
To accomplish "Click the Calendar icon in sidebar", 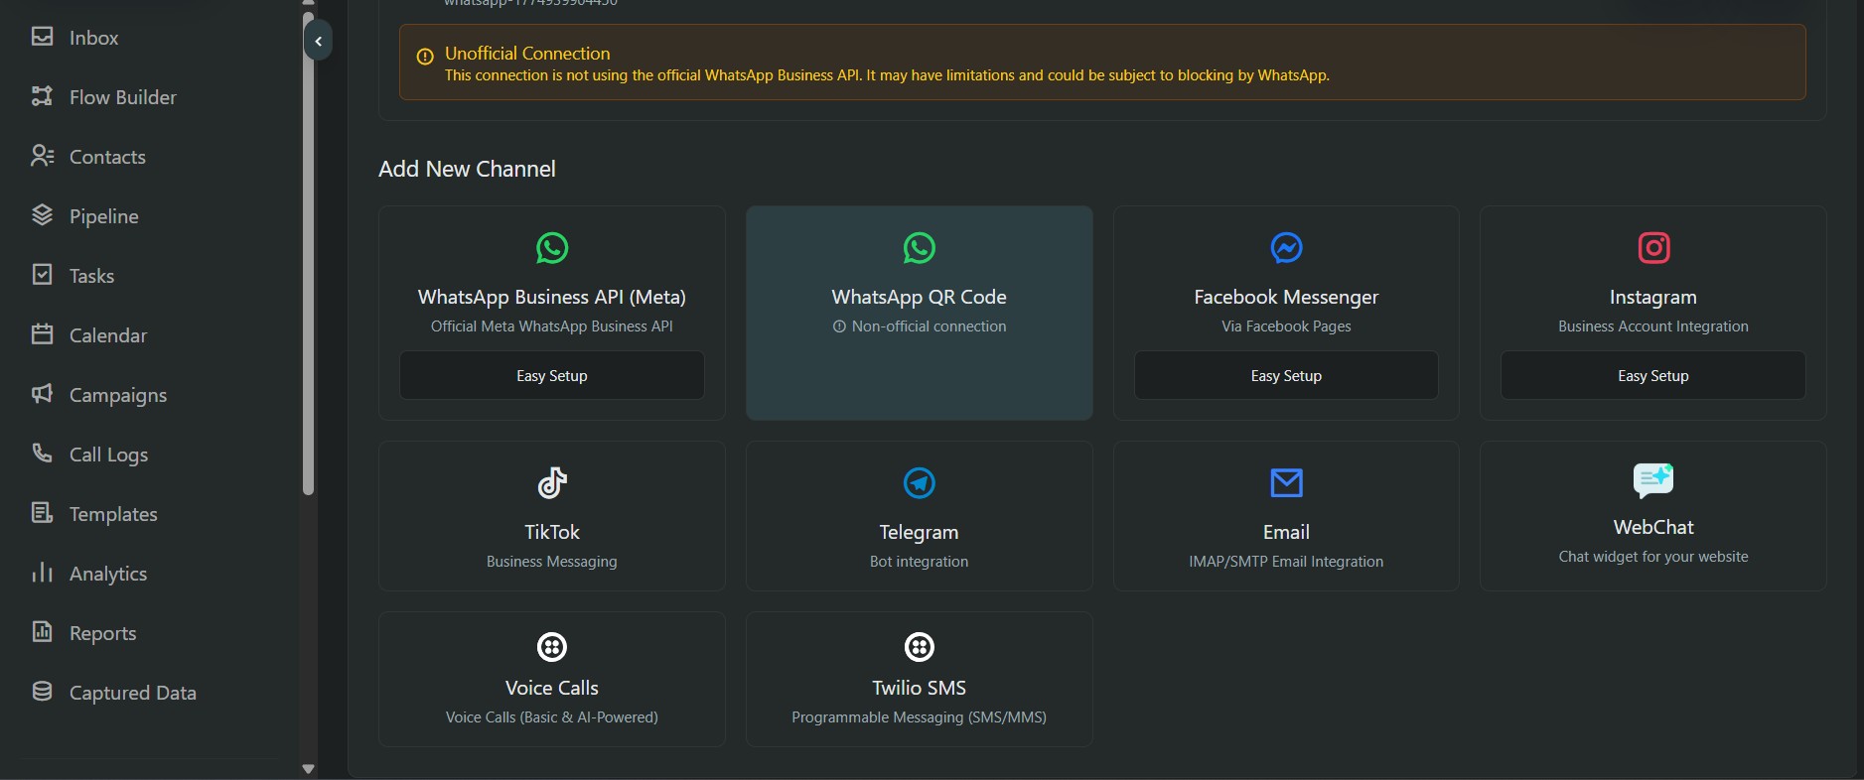I will [42, 334].
